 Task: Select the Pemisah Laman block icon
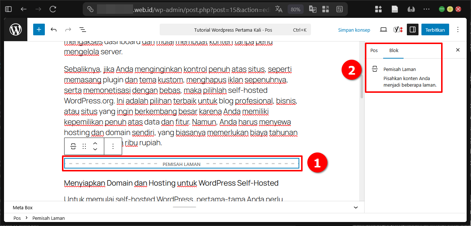pos(73,146)
